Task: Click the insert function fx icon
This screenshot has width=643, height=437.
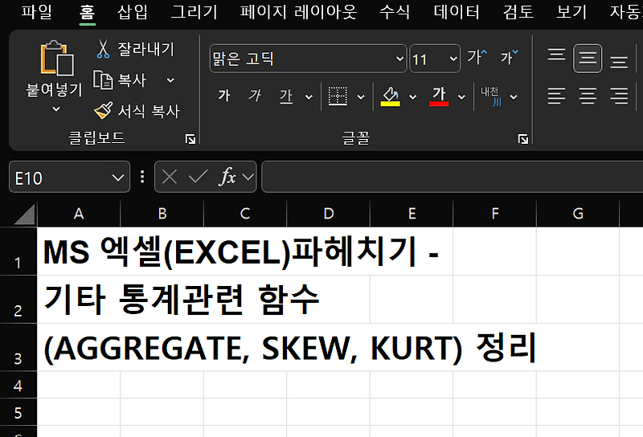Action: pos(228,177)
